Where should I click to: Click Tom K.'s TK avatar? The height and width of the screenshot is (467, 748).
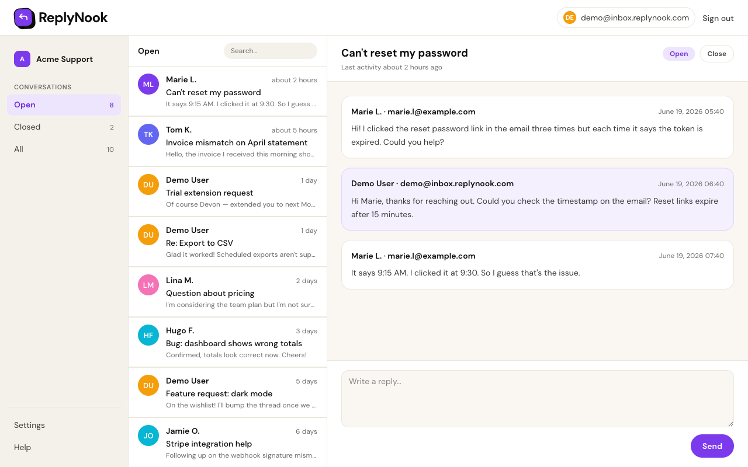tap(148, 134)
